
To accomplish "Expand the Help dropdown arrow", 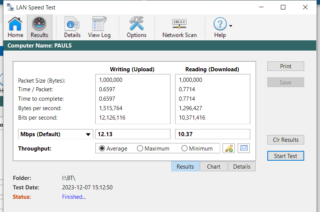I will pos(231,26).
